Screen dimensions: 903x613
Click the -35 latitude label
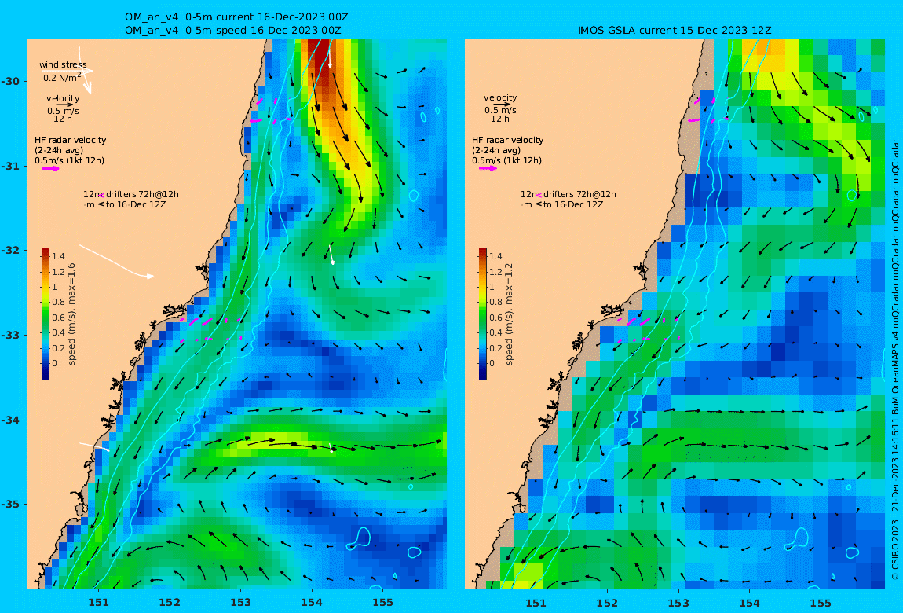(x=9, y=504)
